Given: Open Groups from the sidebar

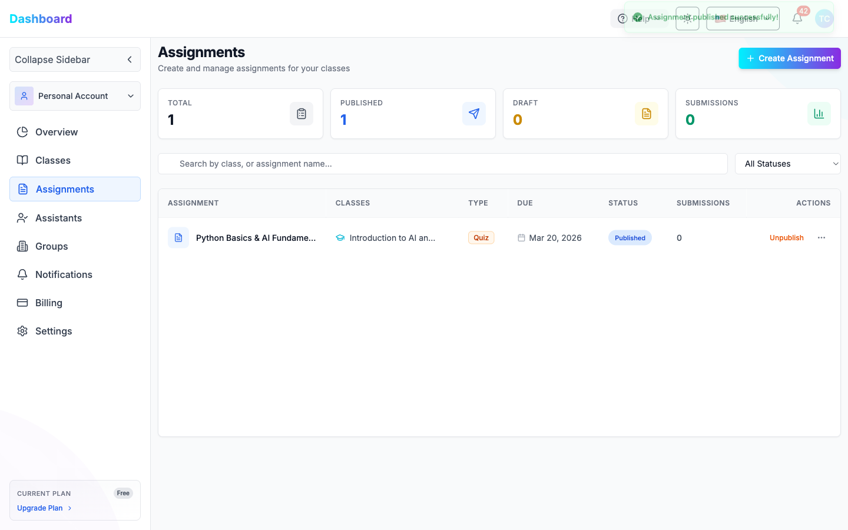Looking at the screenshot, I should pos(52,246).
